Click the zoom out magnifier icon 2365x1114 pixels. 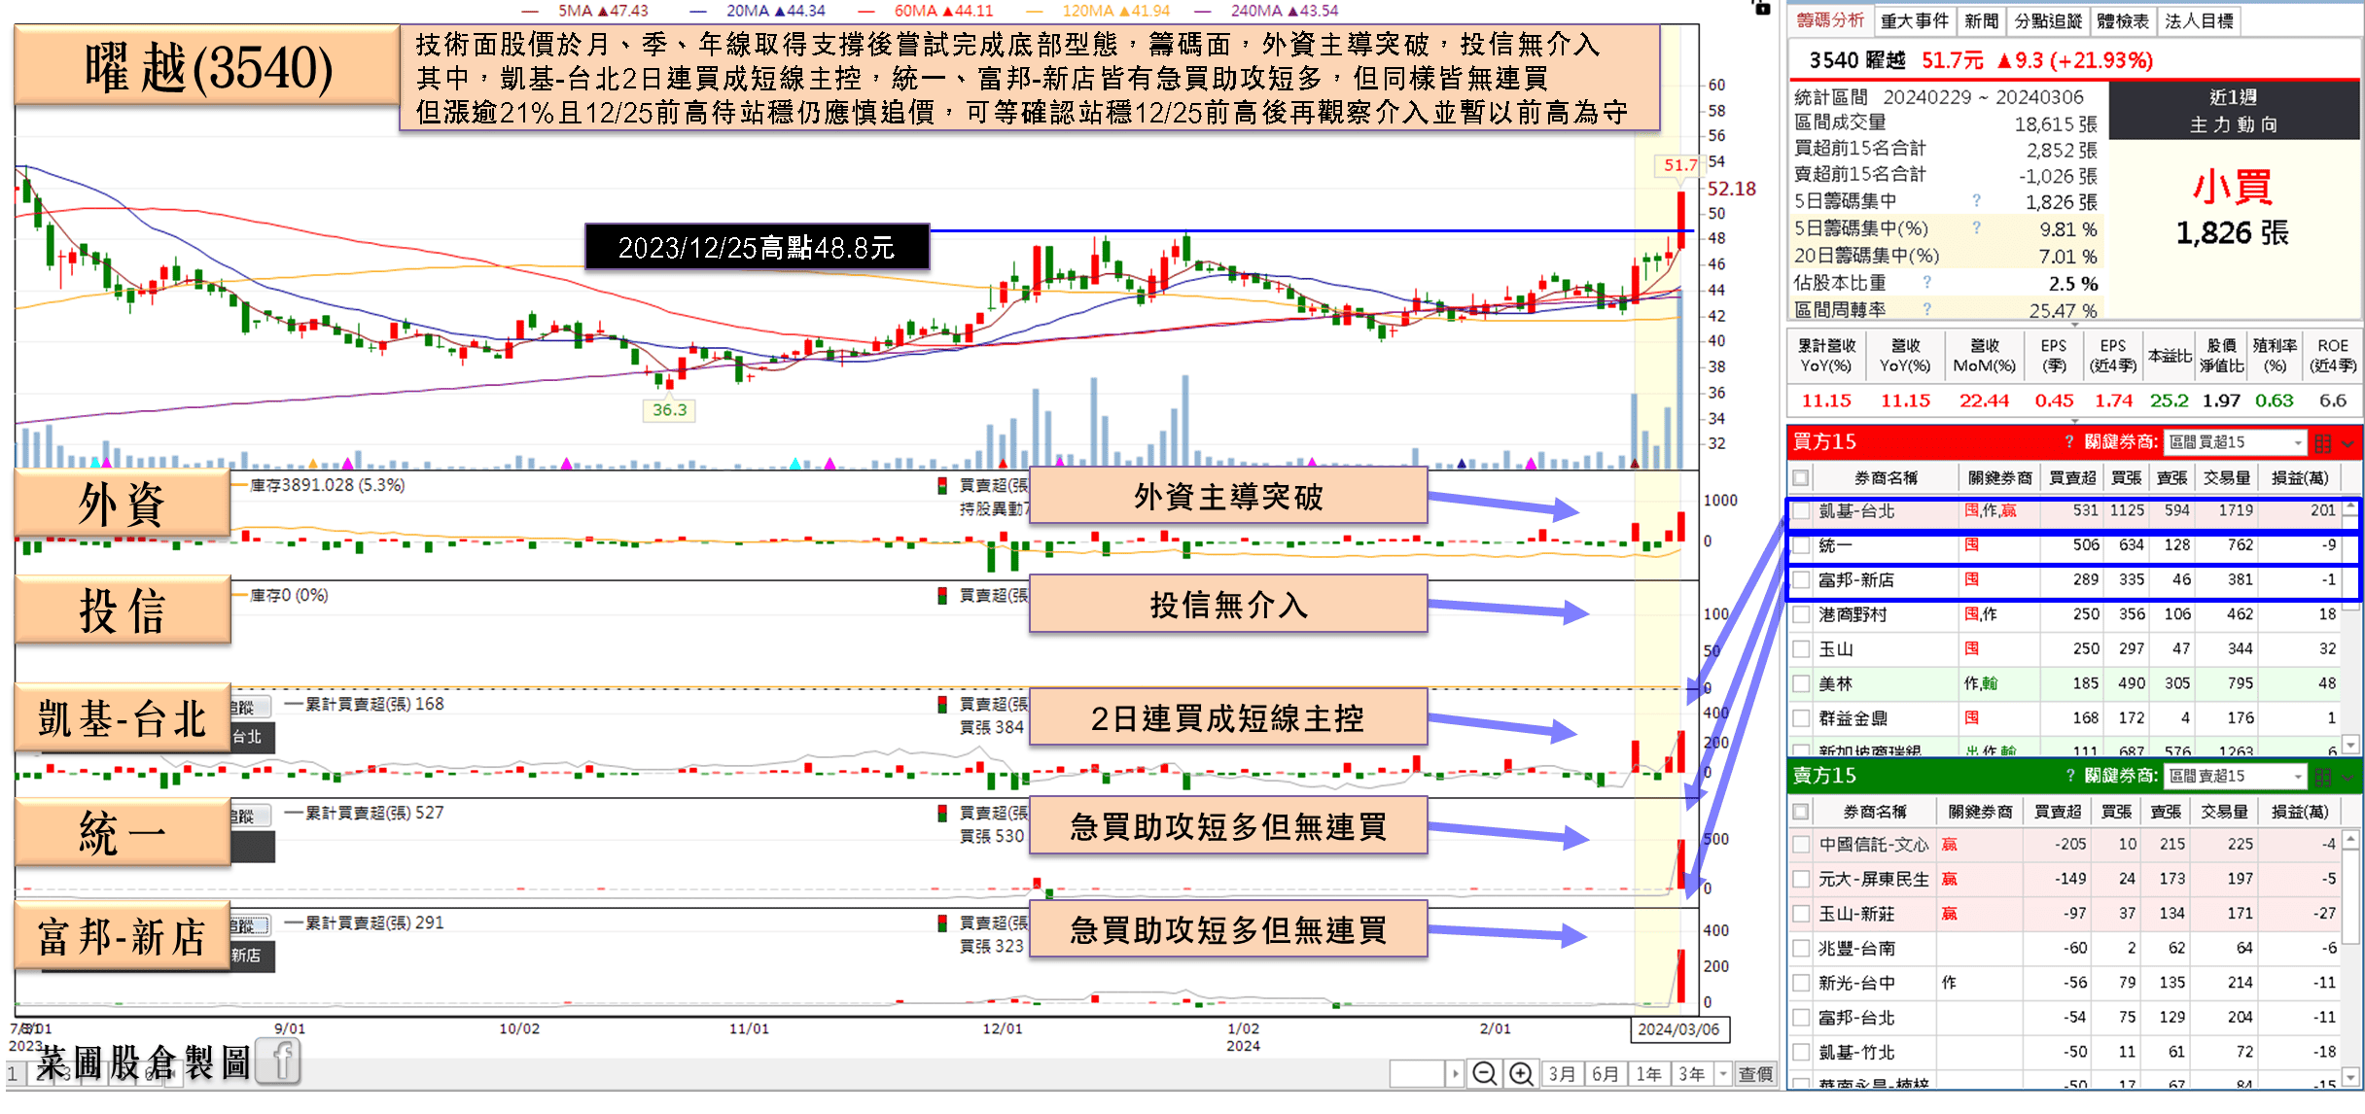1484,1073
